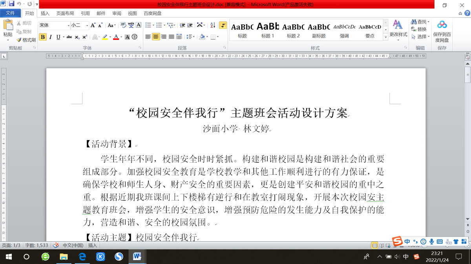Click the Cut (剪切) scissors command
471x264 pixels.
click(x=24, y=23)
